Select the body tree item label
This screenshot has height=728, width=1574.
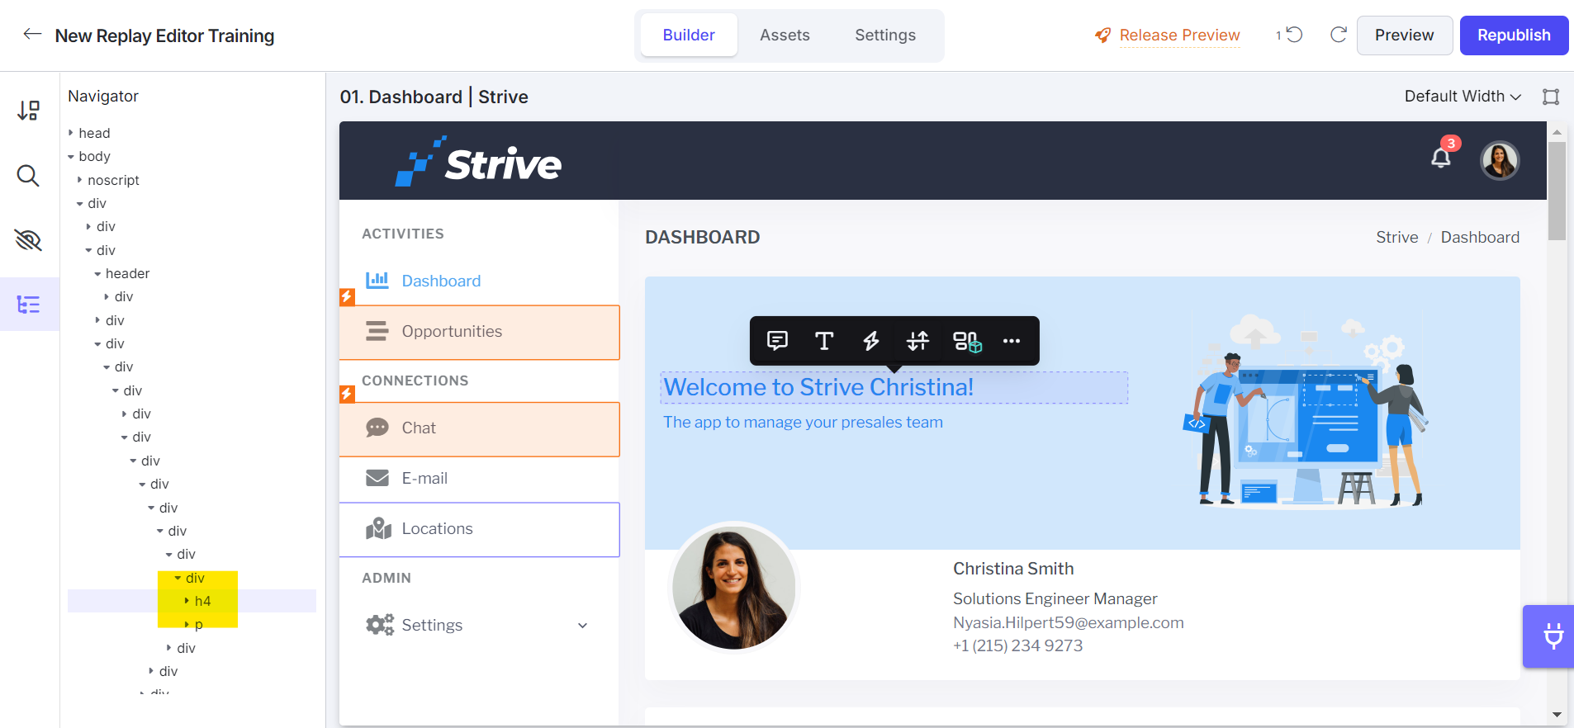94,156
